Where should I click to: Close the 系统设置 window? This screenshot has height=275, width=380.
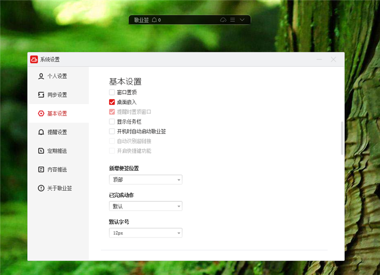333,59
